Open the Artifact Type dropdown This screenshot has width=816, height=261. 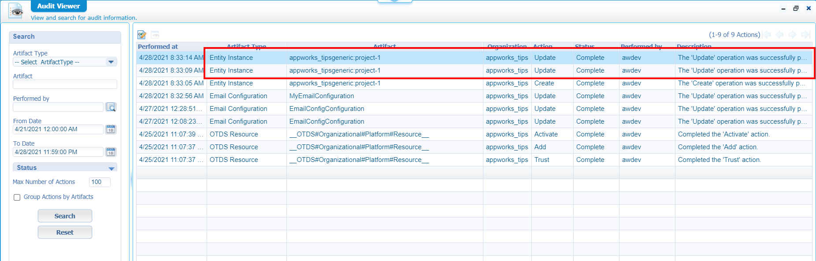[x=111, y=62]
